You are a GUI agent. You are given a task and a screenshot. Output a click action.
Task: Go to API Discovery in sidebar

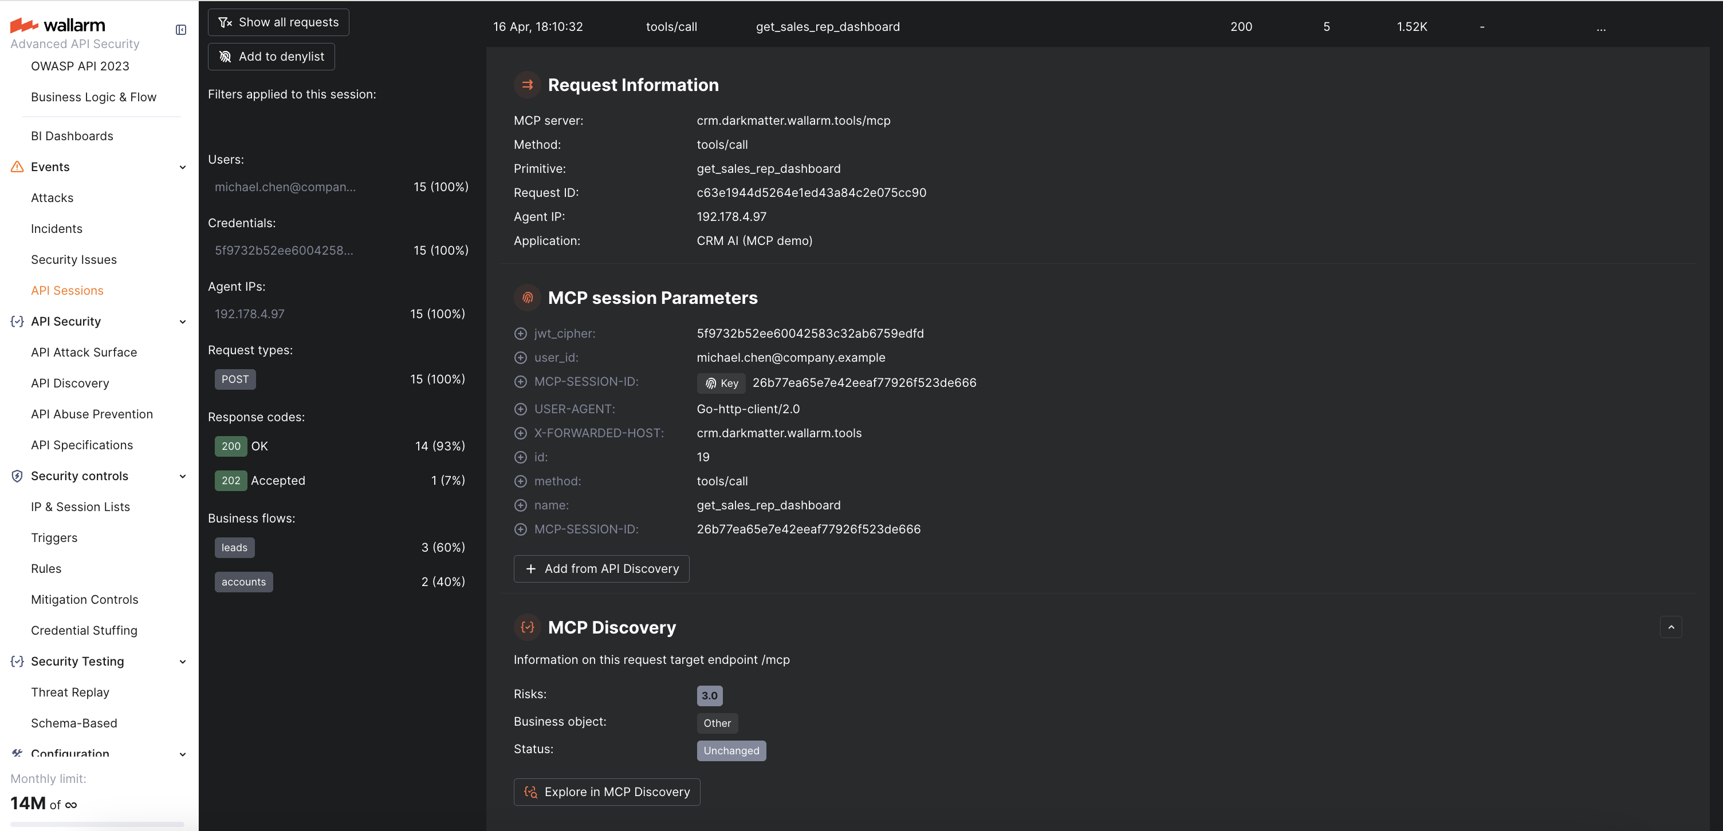point(69,383)
